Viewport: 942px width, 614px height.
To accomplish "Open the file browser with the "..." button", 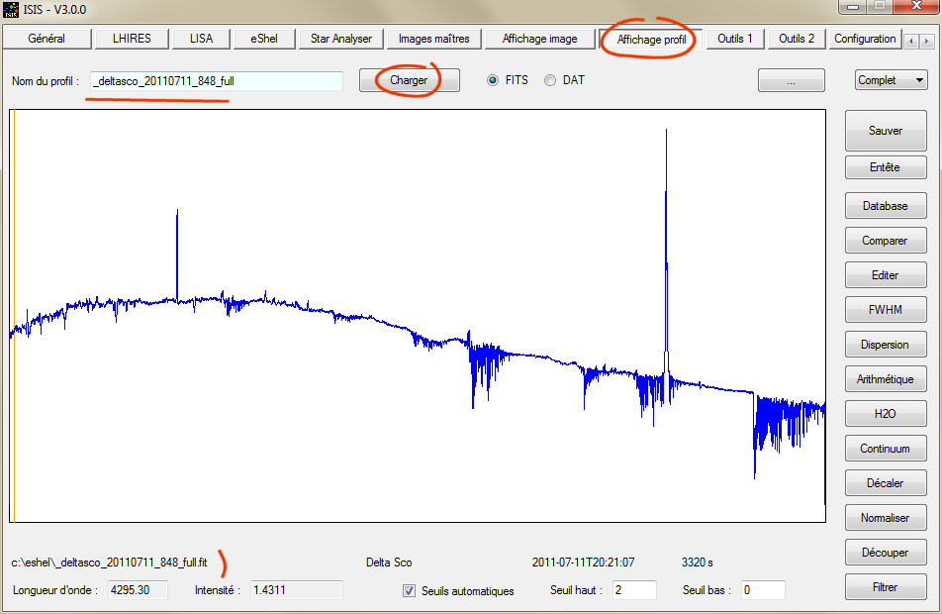I will (x=791, y=80).
